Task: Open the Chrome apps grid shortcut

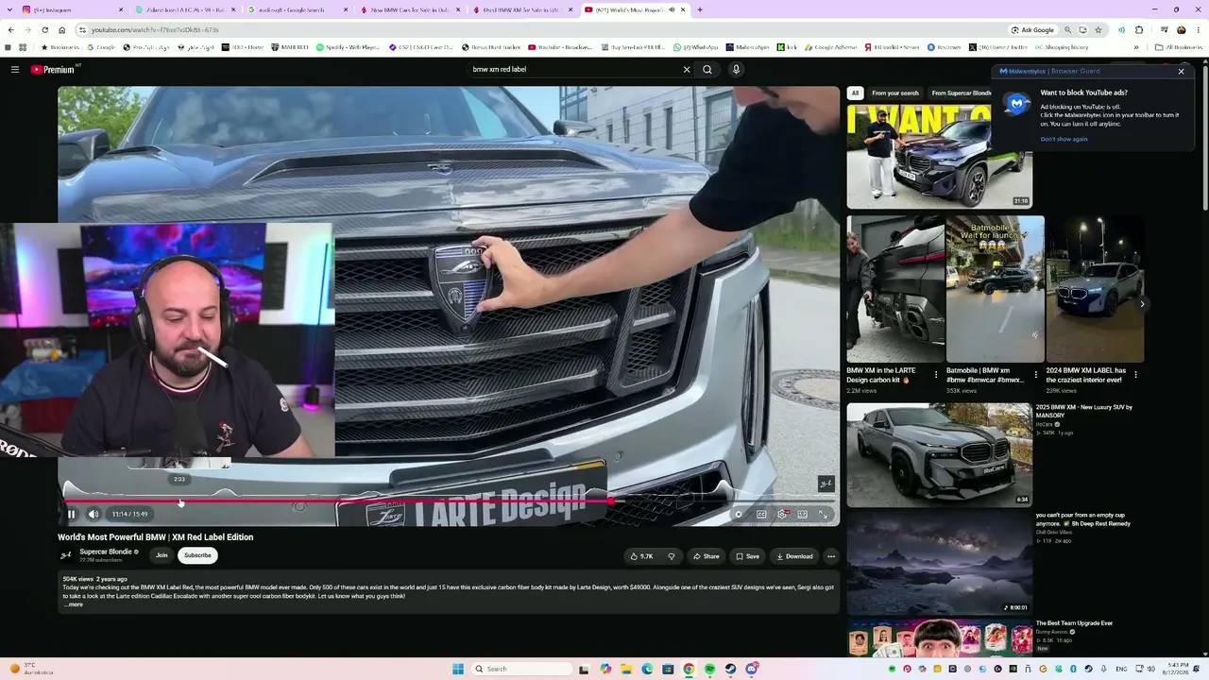Action: pyautogui.click(x=23, y=46)
